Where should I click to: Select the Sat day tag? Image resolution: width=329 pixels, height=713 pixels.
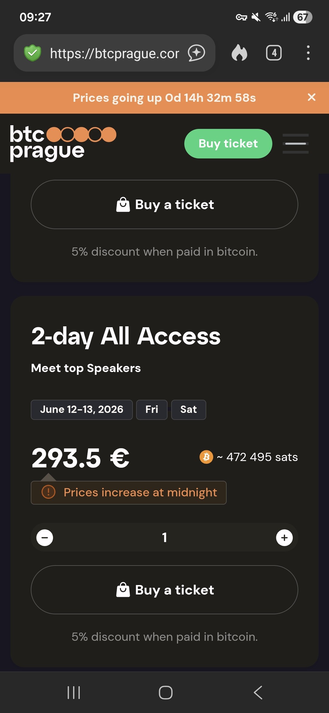(x=188, y=410)
